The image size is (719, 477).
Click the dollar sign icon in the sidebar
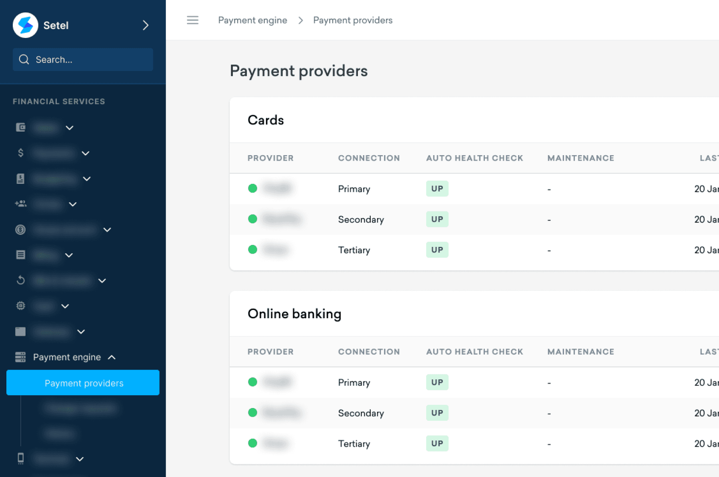[x=20, y=153]
